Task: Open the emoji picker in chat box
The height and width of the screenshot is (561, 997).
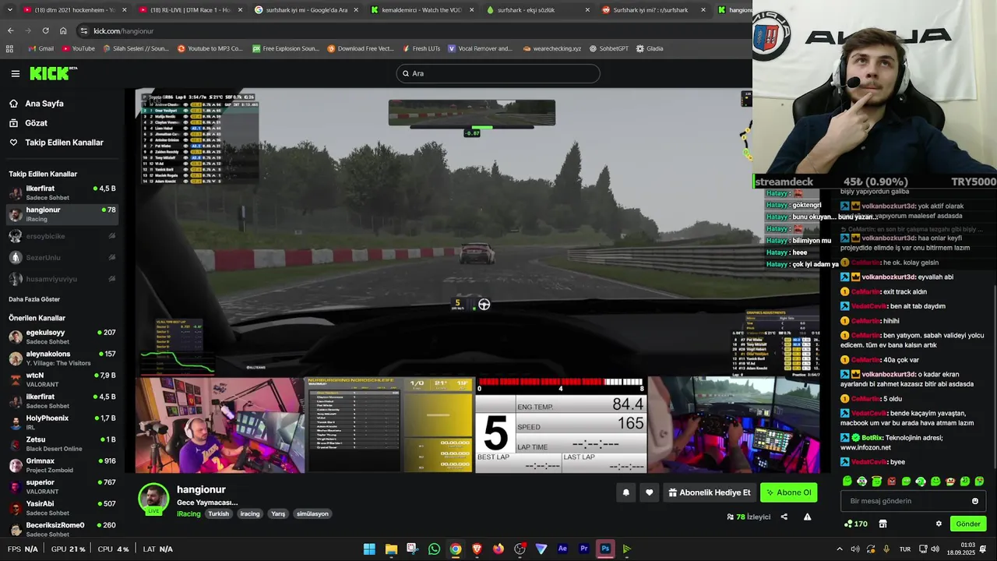Action: point(974,501)
